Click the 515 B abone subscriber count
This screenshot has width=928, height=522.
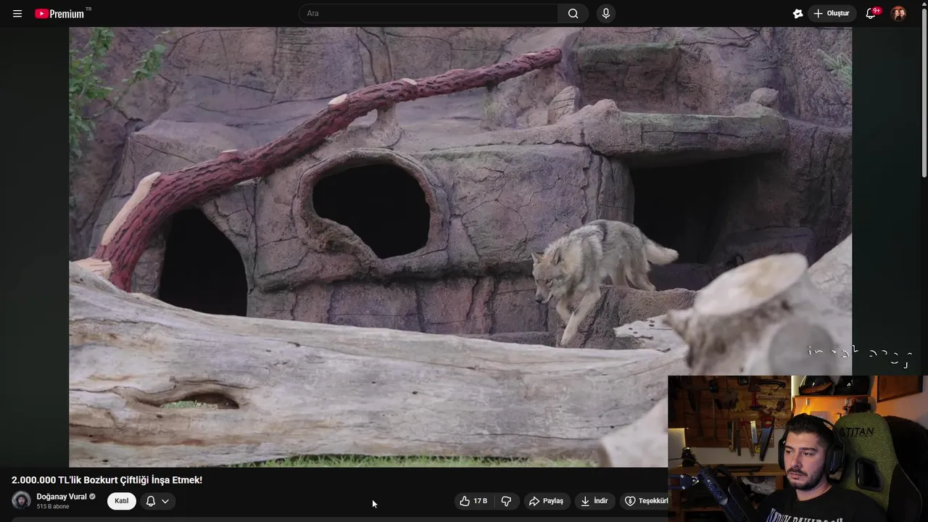[53, 507]
